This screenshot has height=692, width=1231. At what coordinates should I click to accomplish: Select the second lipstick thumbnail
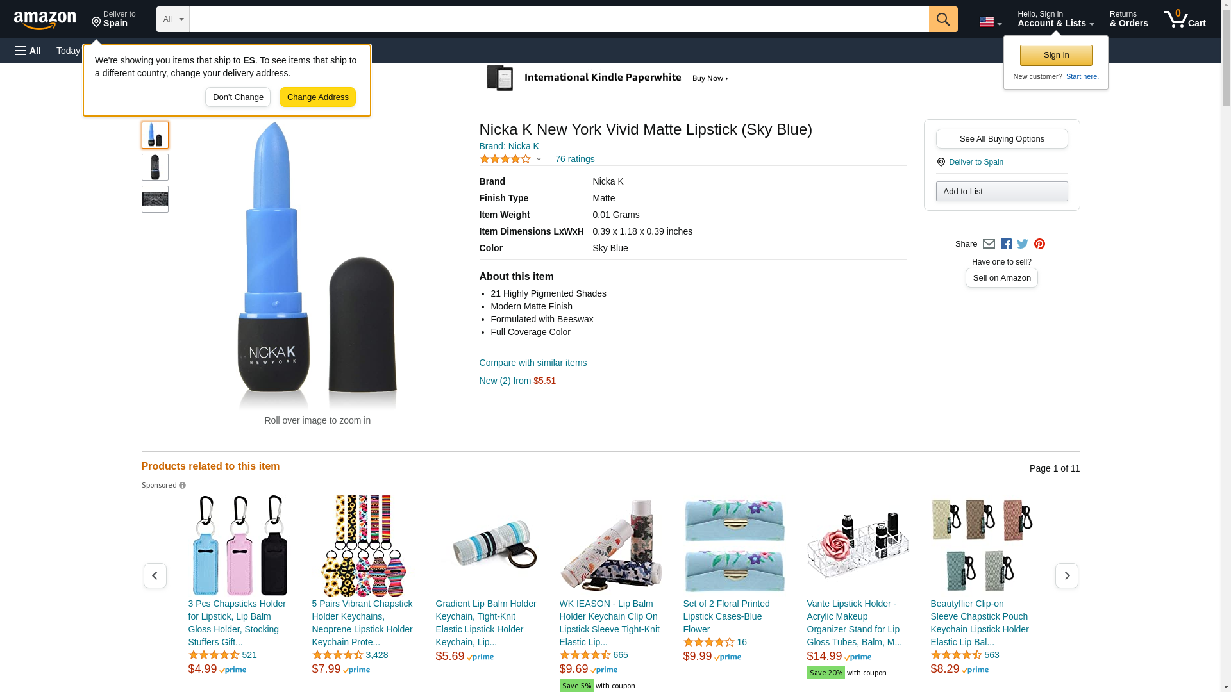click(155, 167)
